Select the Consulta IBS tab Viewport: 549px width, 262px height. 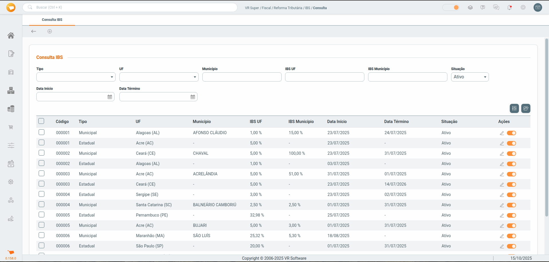pyautogui.click(x=52, y=20)
